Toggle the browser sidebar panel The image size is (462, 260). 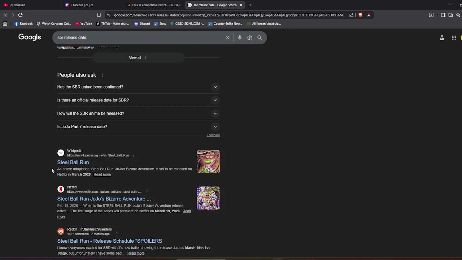click(x=443, y=15)
